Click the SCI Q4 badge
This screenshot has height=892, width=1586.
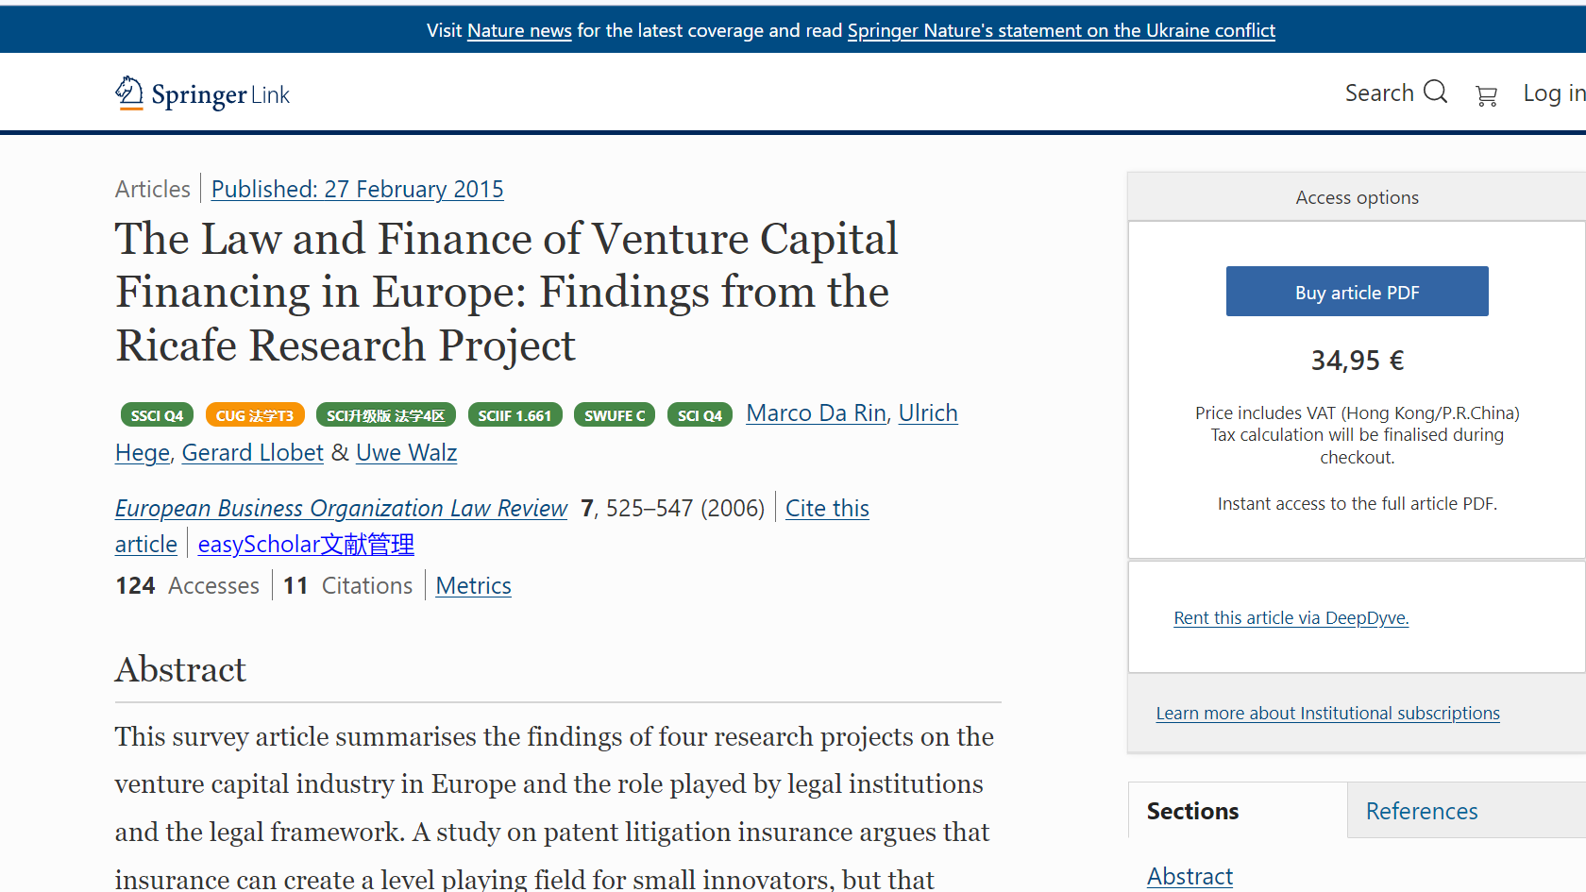coord(700,415)
